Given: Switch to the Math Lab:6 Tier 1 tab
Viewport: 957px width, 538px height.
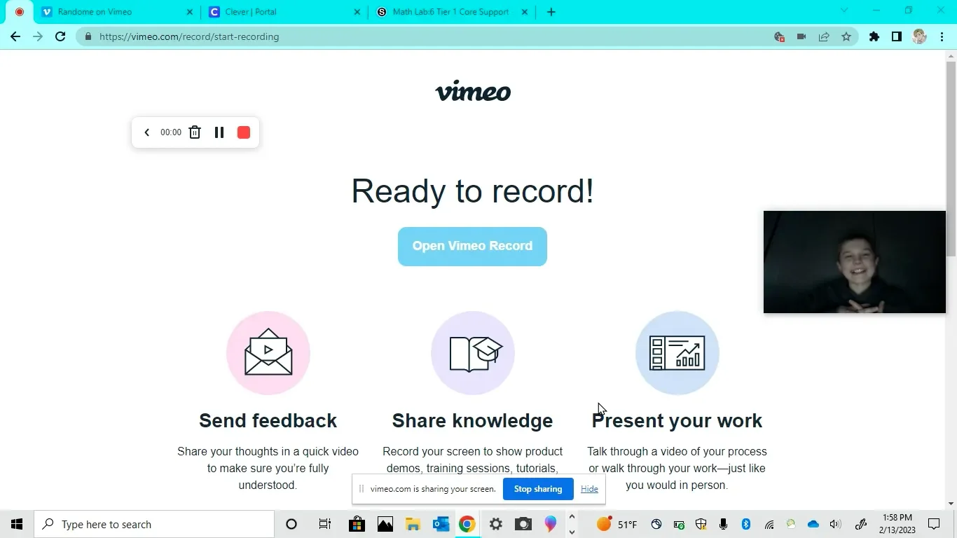Looking at the screenshot, I should point(452,12).
